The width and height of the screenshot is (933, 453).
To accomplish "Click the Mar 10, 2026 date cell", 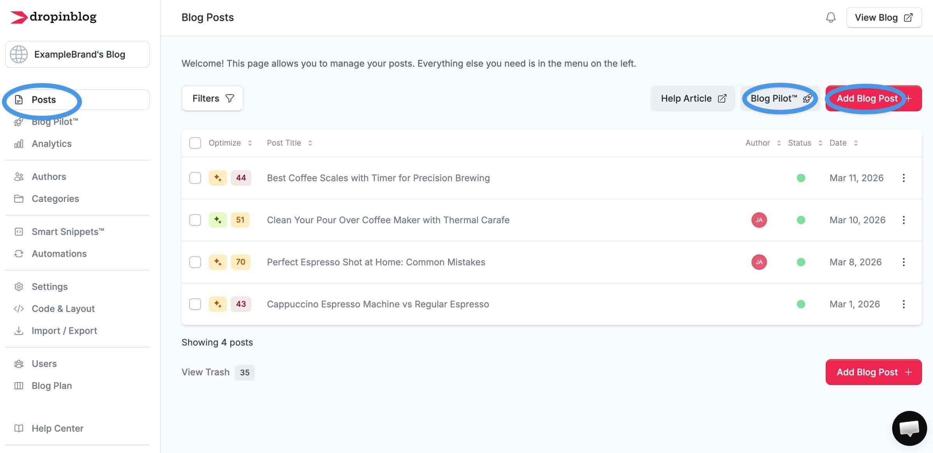I will coord(857,220).
